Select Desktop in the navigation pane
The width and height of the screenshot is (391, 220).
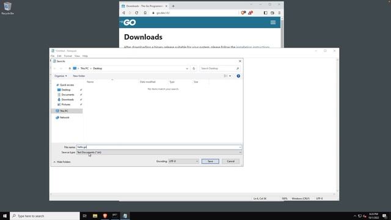(x=66, y=90)
